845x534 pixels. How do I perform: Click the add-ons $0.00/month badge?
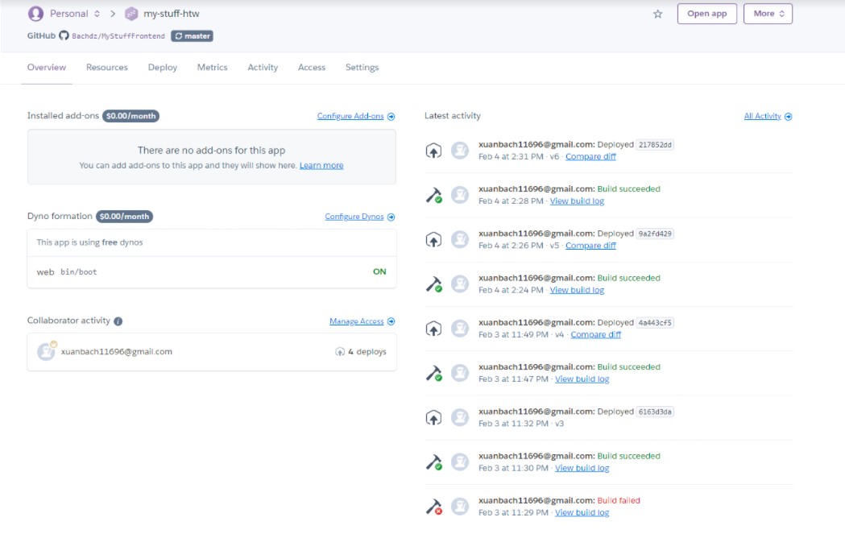click(x=130, y=116)
